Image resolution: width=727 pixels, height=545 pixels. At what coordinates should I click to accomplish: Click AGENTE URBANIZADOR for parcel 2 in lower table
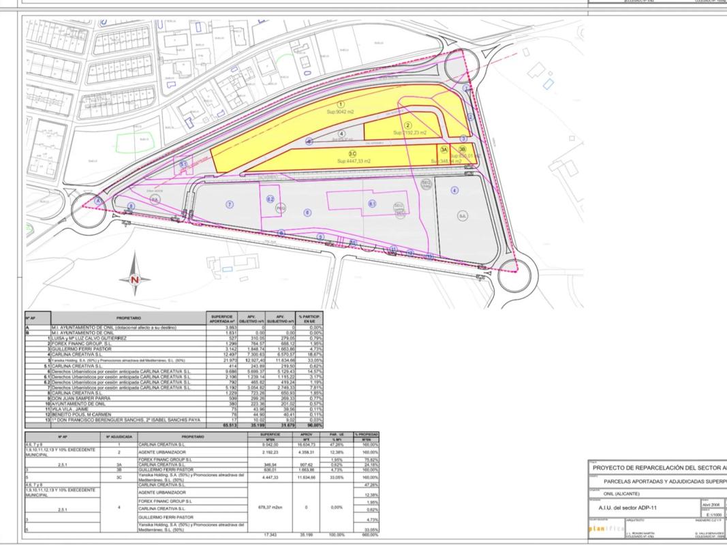pyautogui.click(x=159, y=452)
